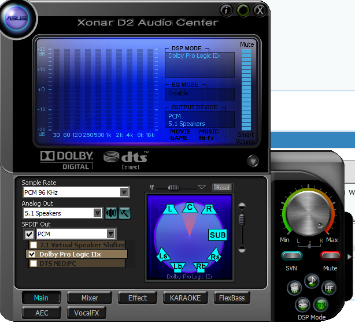355x323 pixels.
Task: Select the Rs surround speaker icon
Action: click(215, 255)
